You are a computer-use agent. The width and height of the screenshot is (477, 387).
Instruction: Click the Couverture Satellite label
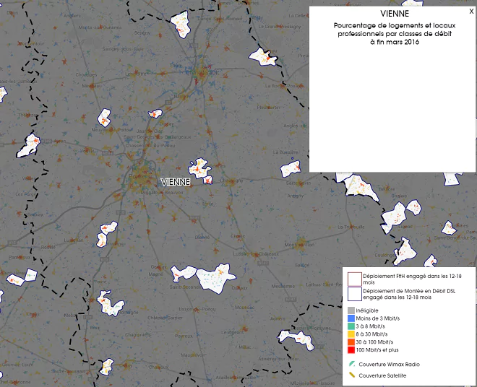click(382, 375)
